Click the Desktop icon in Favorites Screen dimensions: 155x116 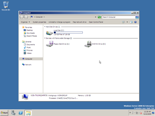click(x=25, y=30)
